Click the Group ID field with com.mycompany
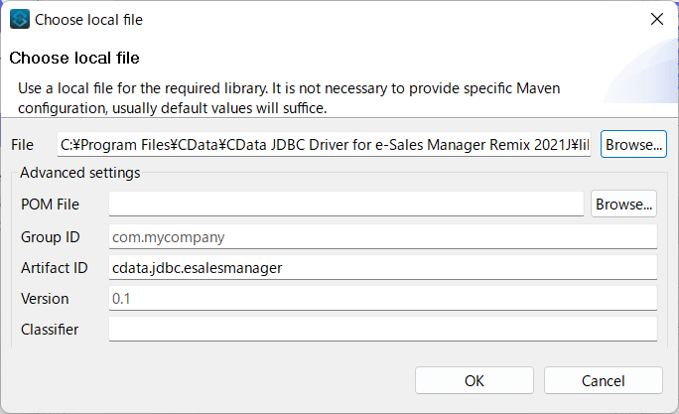Image resolution: width=679 pixels, height=414 pixels. point(382,237)
